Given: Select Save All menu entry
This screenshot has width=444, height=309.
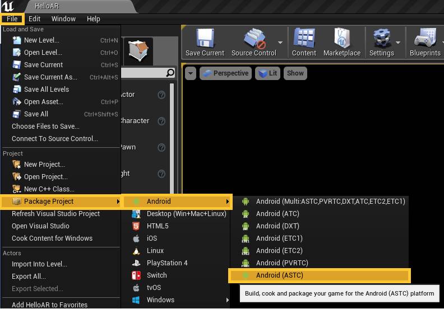Looking at the screenshot, I should pos(61,114).
